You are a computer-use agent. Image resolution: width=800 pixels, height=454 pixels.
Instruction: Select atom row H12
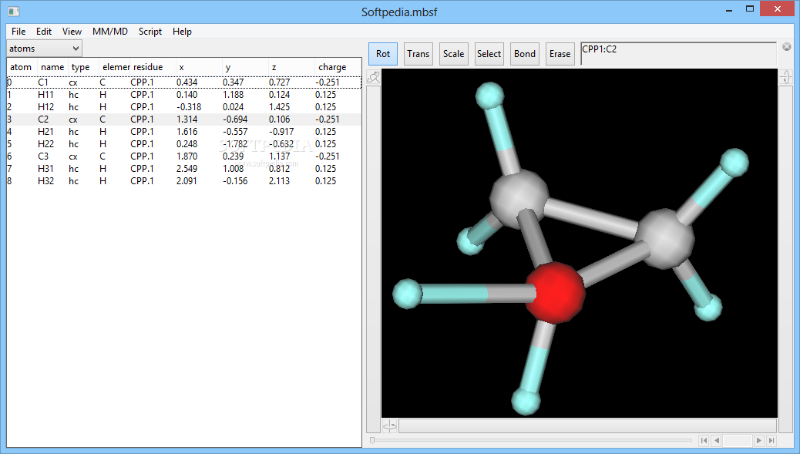pos(184,106)
